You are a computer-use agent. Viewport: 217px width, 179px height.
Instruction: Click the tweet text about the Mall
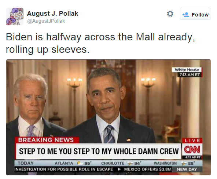(x=100, y=43)
